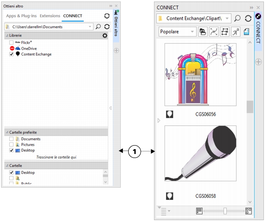This screenshot has height=222, width=265.
Task: Expand the C:\Users\darrellm\Documents path dropdown
Action: (x=90, y=27)
